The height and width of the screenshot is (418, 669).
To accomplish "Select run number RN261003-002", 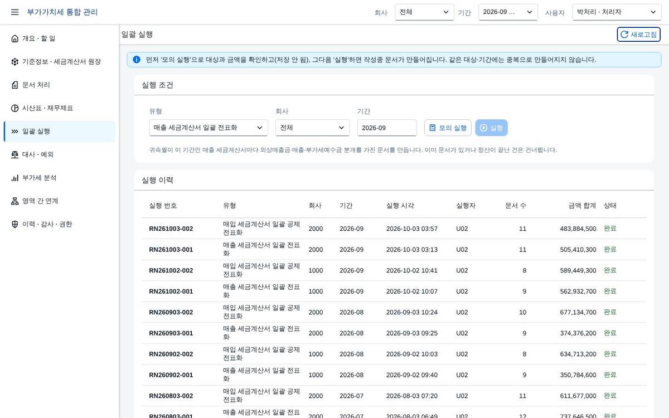I will tap(171, 229).
